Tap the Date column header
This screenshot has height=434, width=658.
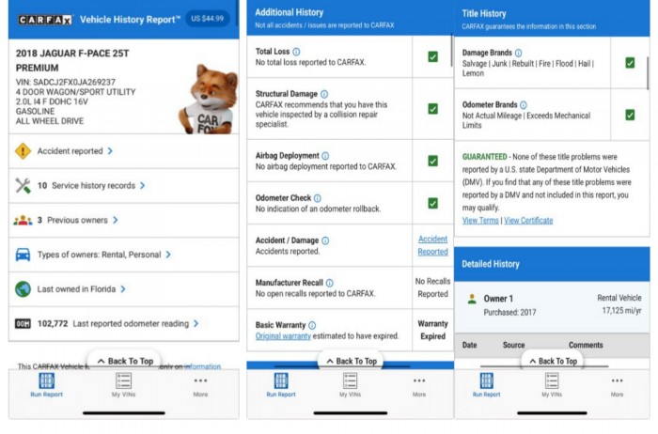click(x=469, y=345)
